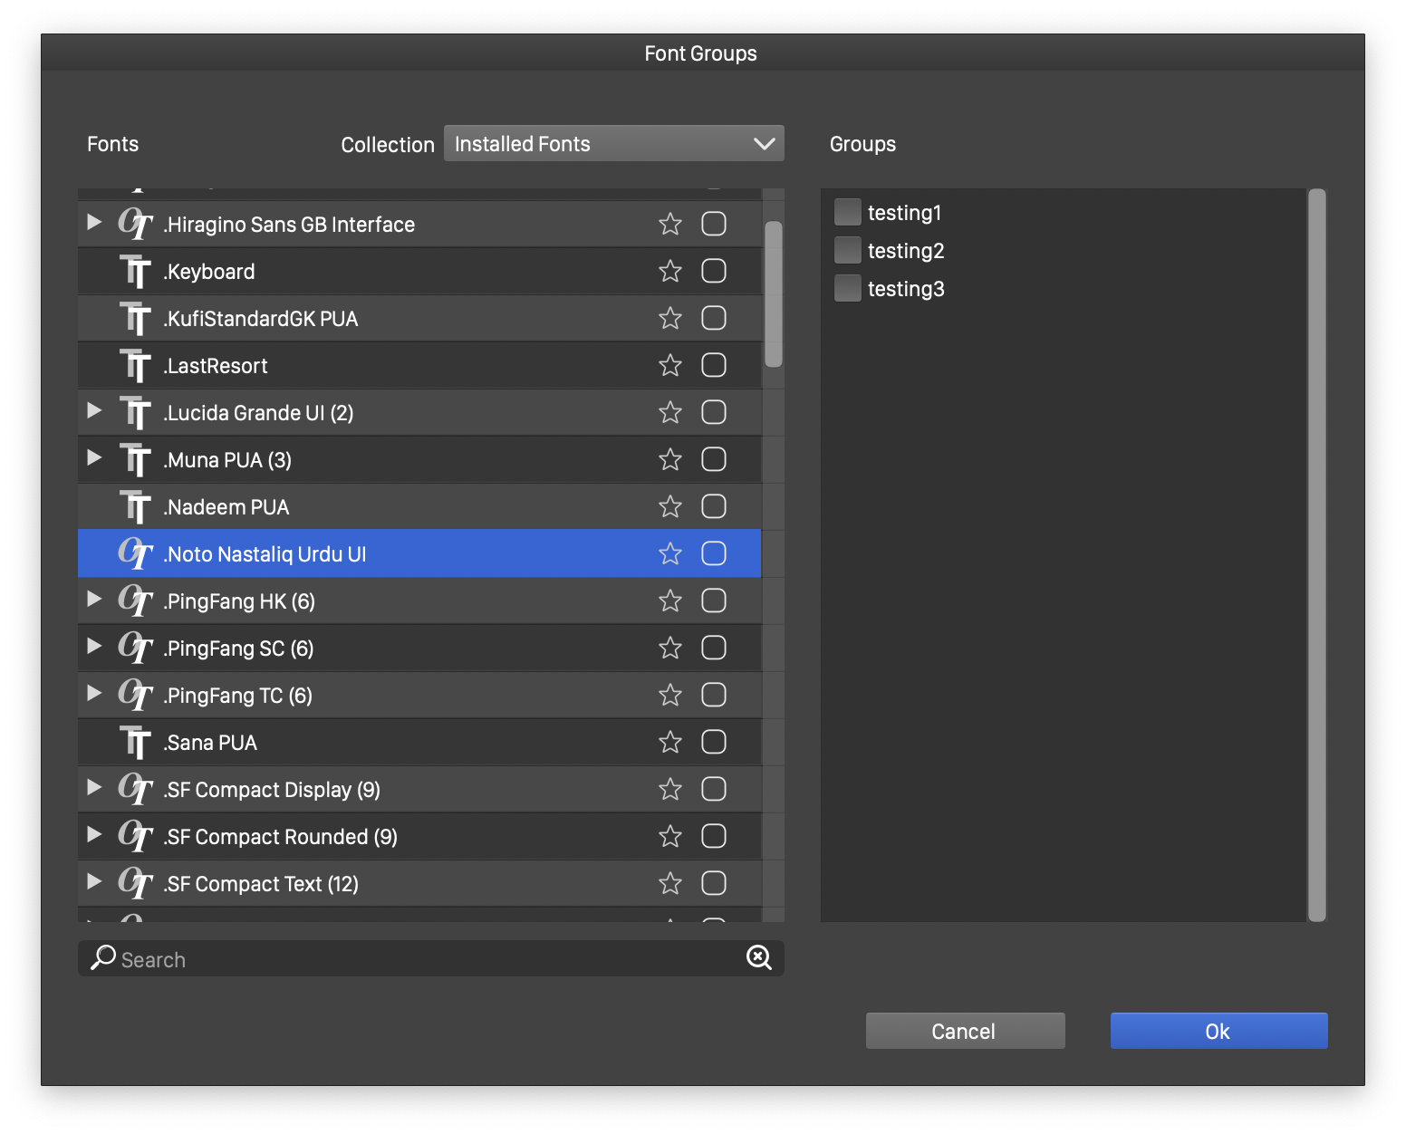
Task: Click the font list scrollbar thumb
Action: click(x=773, y=293)
